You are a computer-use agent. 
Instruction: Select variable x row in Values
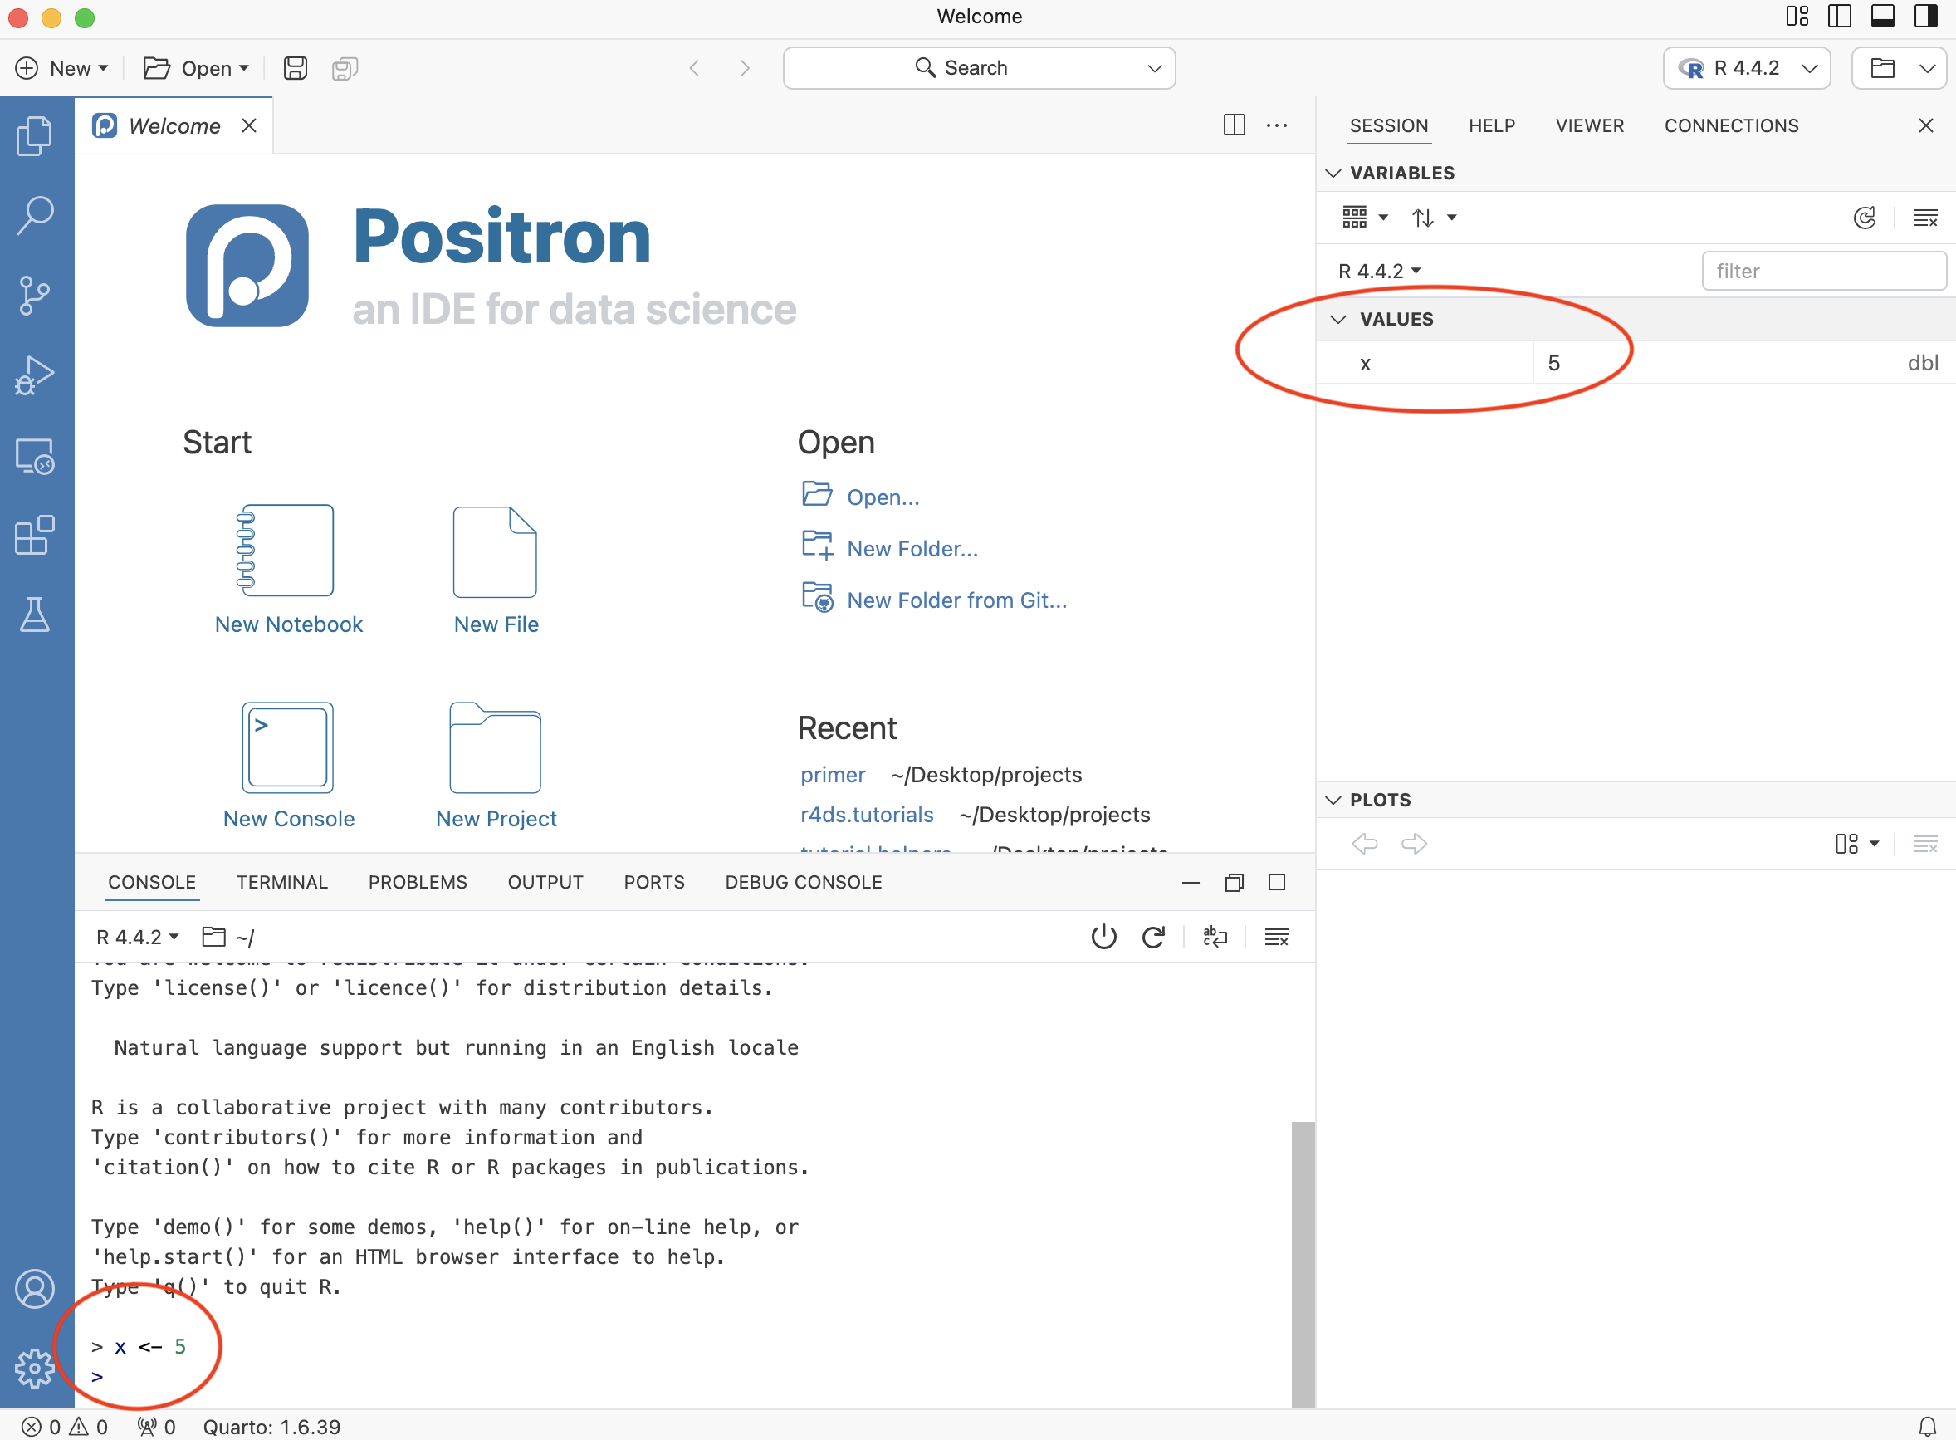click(x=1636, y=363)
